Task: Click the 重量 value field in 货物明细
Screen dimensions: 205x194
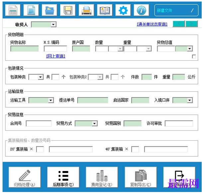Action: (130, 49)
